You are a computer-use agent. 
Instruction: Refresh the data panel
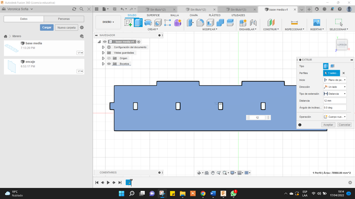tap(74, 9)
